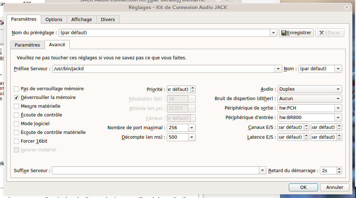Image resolution: width=356 pixels, height=198 pixels.
Task: Click the Priorité spin box arrows
Action: 193,89
